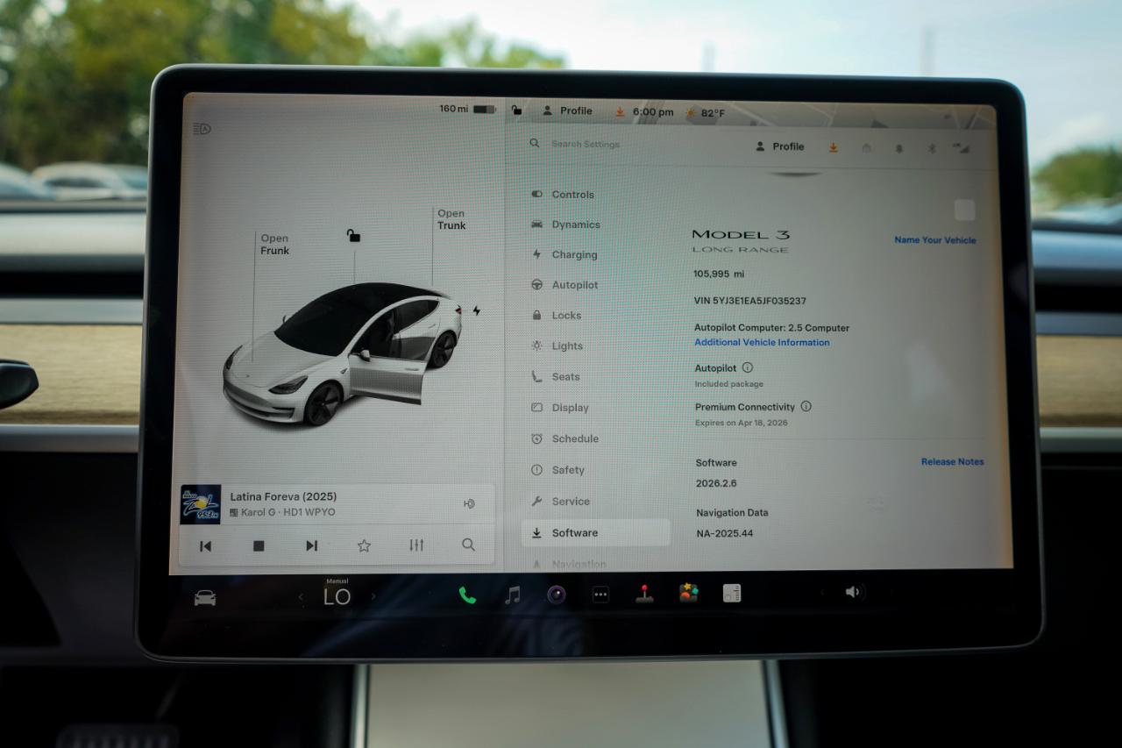Open the Display settings menu item
The height and width of the screenshot is (748, 1122).
570,408
